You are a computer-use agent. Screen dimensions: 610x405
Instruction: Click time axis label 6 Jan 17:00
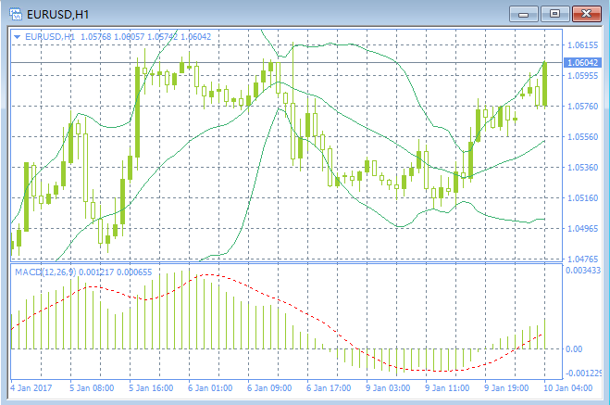pos(329,388)
